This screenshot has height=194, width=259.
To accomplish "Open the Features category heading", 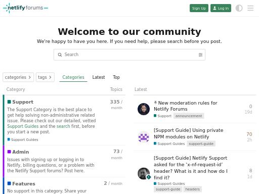I will click(24, 184).
